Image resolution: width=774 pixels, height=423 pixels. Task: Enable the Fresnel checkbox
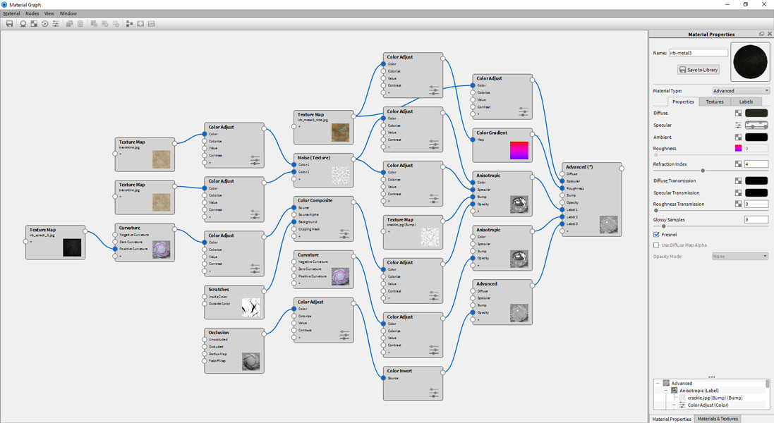coord(656,235)
